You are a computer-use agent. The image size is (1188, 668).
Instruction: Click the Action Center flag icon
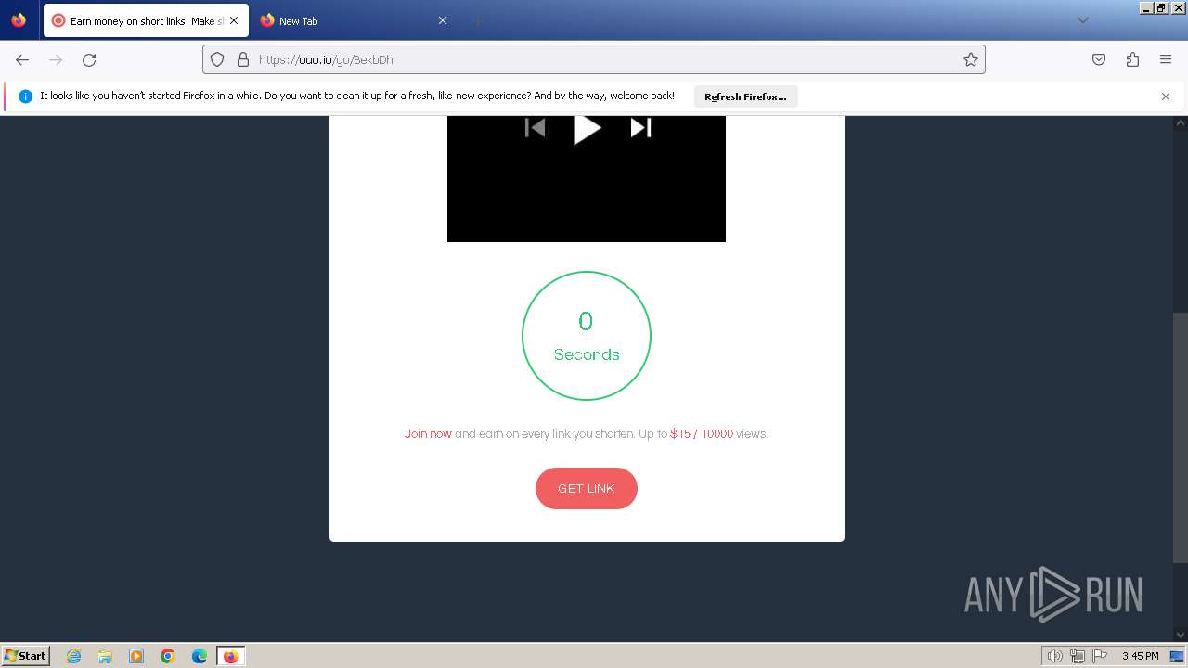click(x=1100, y=656)
